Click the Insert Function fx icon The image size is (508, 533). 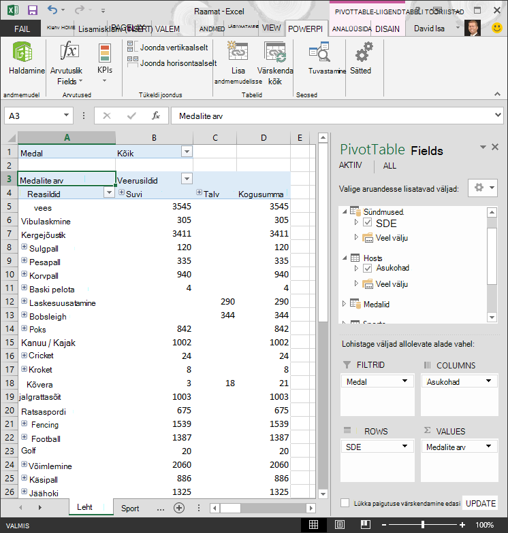156,116
